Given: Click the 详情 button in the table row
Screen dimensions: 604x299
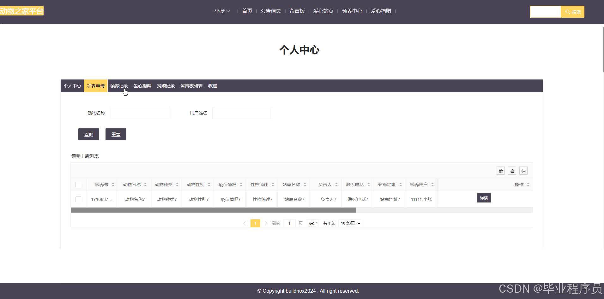Looking at the screenshot, I should click(484, 198).
